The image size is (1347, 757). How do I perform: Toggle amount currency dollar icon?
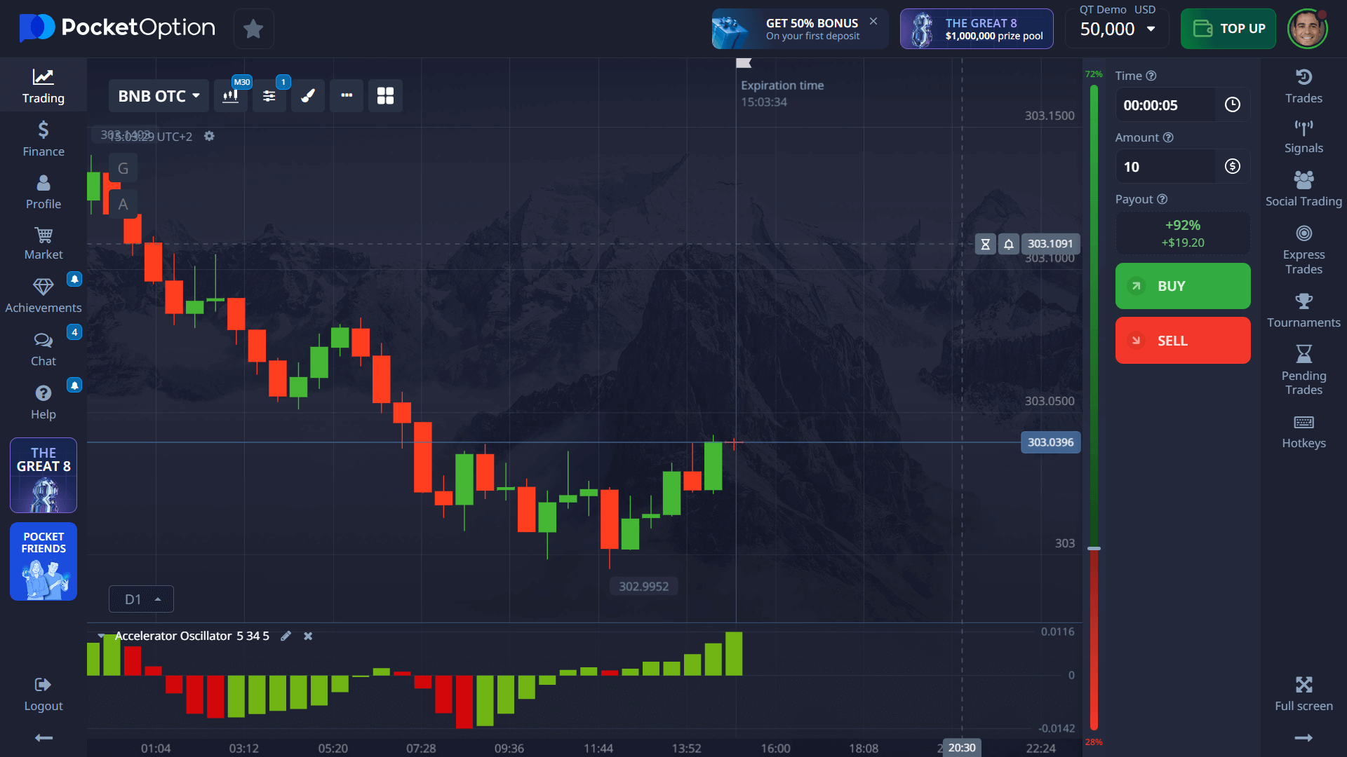pyautogui.click(x=1232, y=167)
